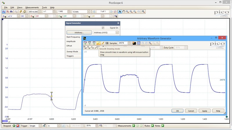This screenshot has height=130, width=232.
Task: Open the File menu
Action: (x=6, y=8)
